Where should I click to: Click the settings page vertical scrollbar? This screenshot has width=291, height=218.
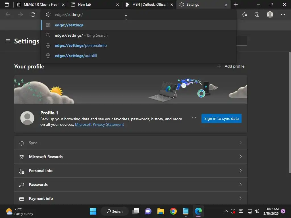tap(290, 113)
